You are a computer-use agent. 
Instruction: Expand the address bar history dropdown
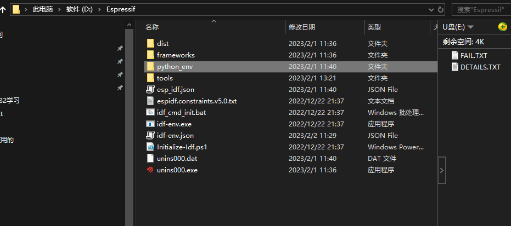[x=431, y=10]
